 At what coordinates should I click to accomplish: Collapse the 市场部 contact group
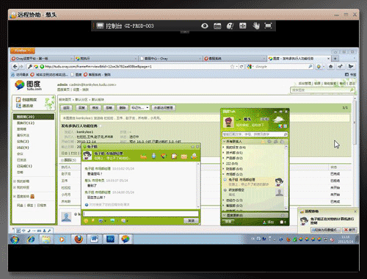(234, 174)
